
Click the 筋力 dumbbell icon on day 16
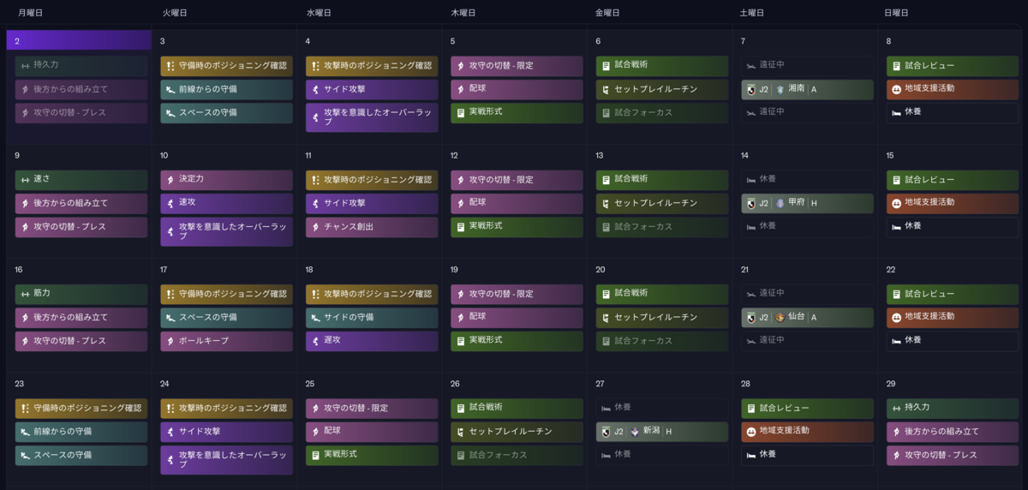point(24,294)
